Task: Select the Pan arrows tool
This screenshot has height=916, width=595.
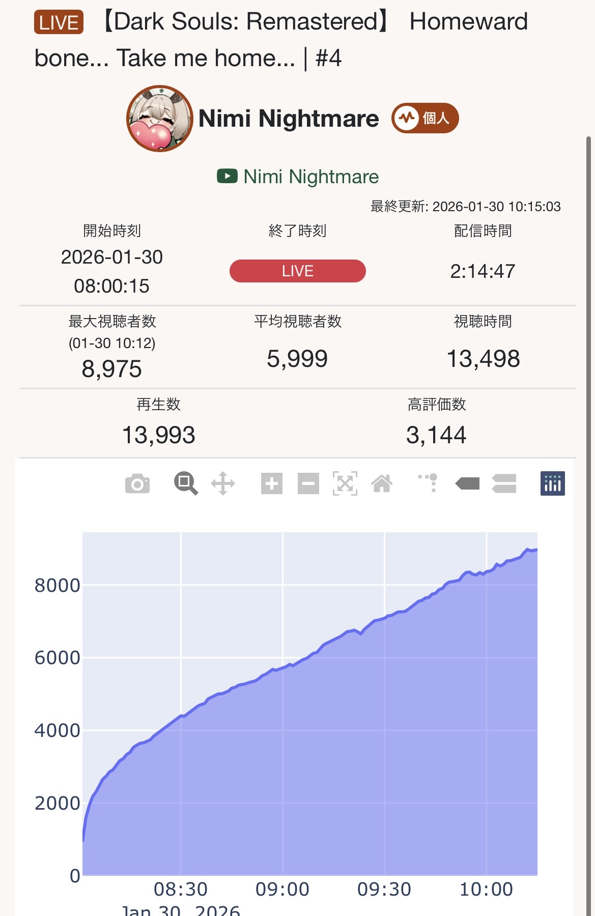Action: click(x=223, y=483)
